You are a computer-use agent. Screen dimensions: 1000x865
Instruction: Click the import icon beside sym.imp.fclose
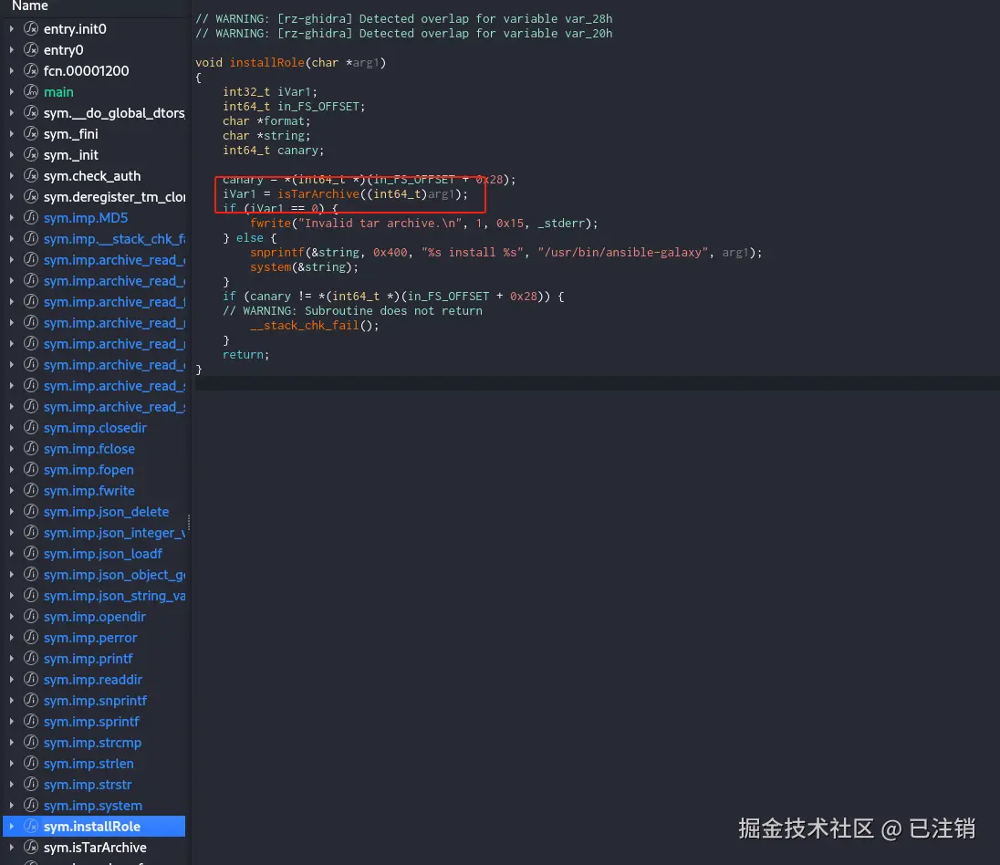coord(31,448)
